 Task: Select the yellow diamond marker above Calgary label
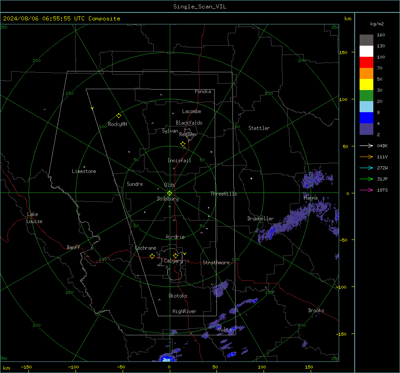point(176,255)
